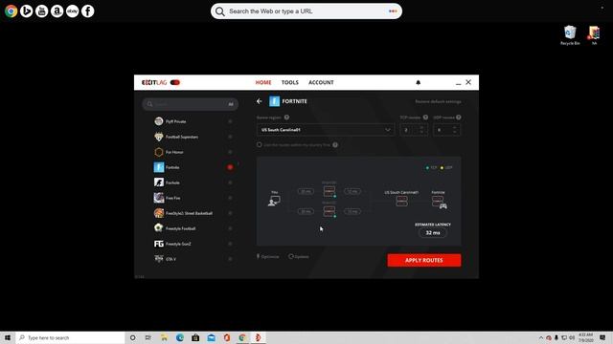613x344 pixels.
Task: Open Amazon shortcut in top bar
Action: tap(57, 11)
